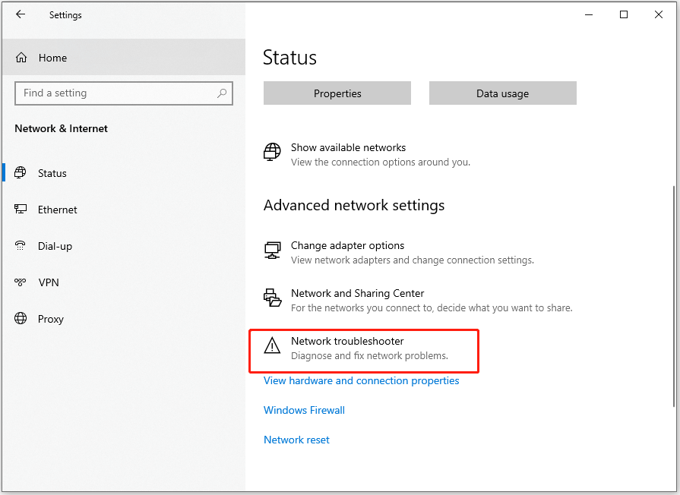Click the VPN icon in sidebar

[x=21, y=282]
